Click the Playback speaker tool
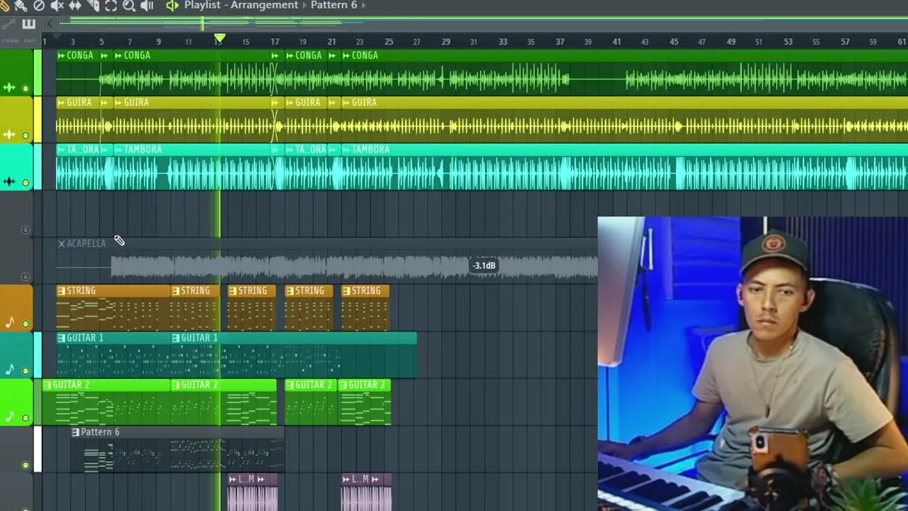The width and height of the screenshot is (908, 511). point(147,5)
